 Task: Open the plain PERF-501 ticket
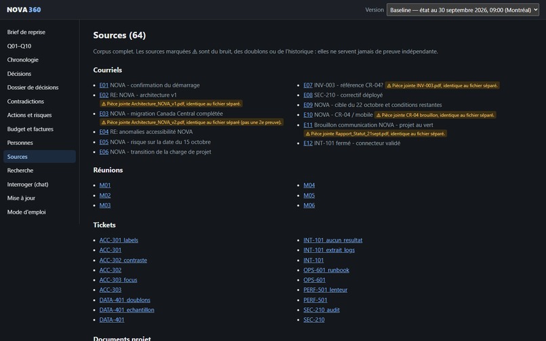click(x=315, y=300)
